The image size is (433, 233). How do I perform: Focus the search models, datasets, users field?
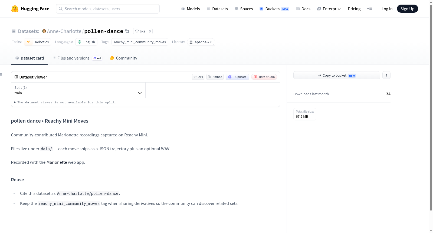tap(108, 9)
